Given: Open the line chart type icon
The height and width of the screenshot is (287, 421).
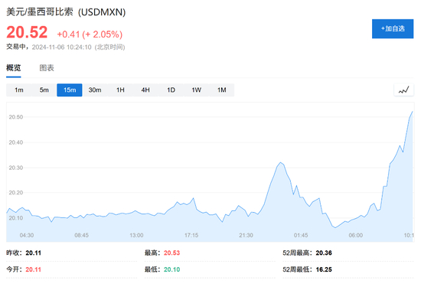Looking at the screenshot, I should 404,90.
